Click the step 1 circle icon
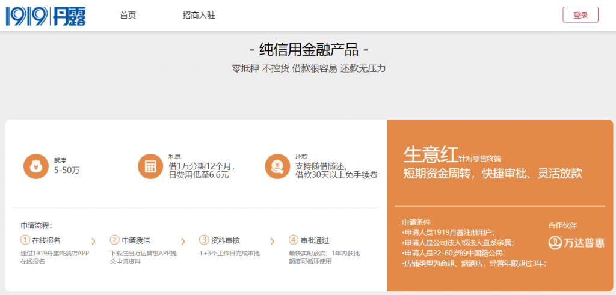Viewport: 616px width, 295px height. click(x=25, y=240)
